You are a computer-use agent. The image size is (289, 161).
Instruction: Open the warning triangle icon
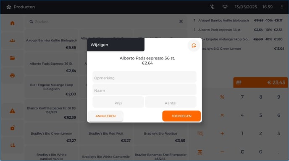click(12, 111)
